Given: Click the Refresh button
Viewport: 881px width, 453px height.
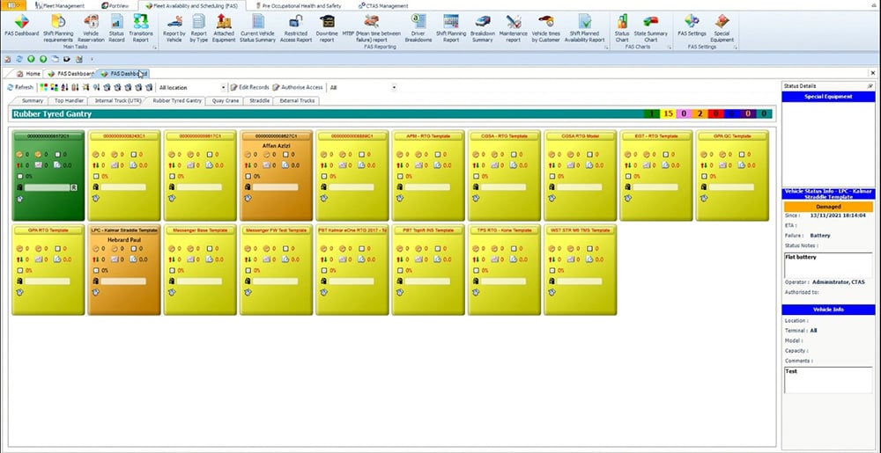Looking at the screenshot, I should pyautogui.click(x=20, y=88).
